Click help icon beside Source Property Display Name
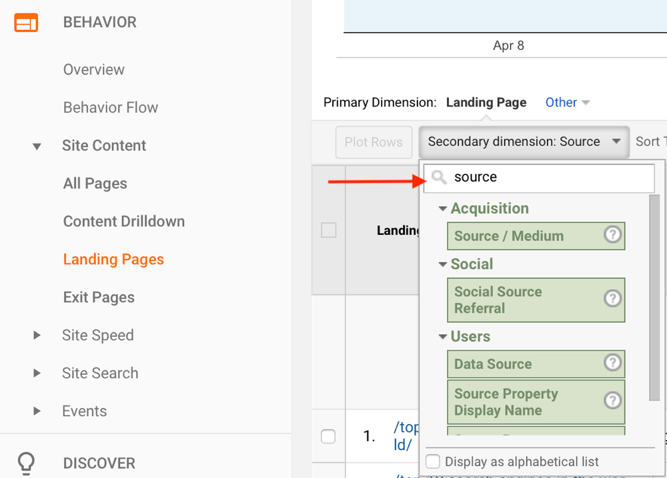Viewport: 667px width, 478px height. tap(612, 401)
